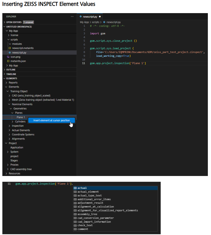This screenshot has width=211, height=235.
Task: Click the property icon beside actual_element suggestion
Action: pos(75,192)
